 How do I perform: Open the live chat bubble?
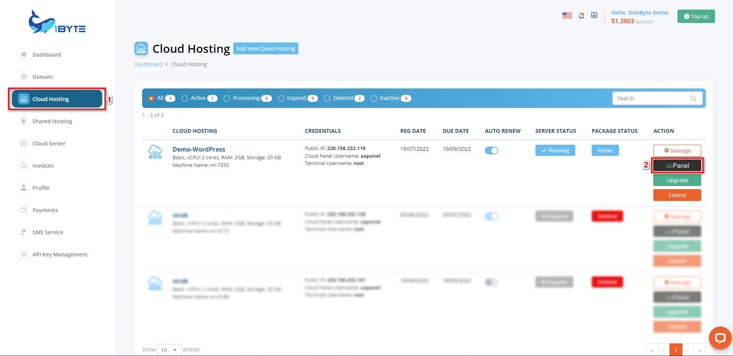point(720,338)
